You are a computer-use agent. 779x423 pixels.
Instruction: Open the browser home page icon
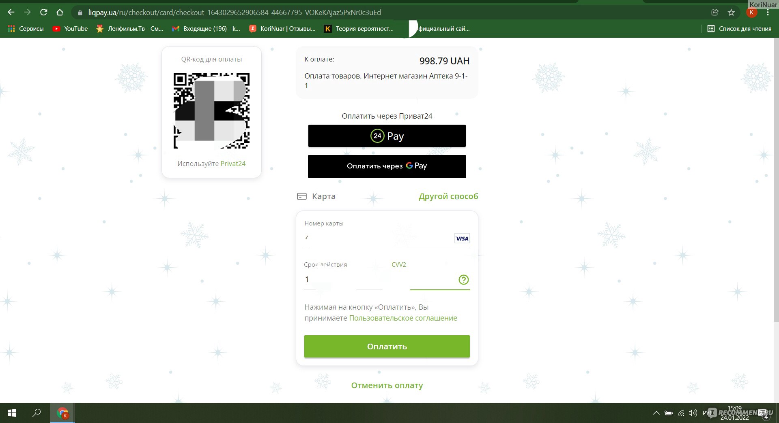(60, 13)
